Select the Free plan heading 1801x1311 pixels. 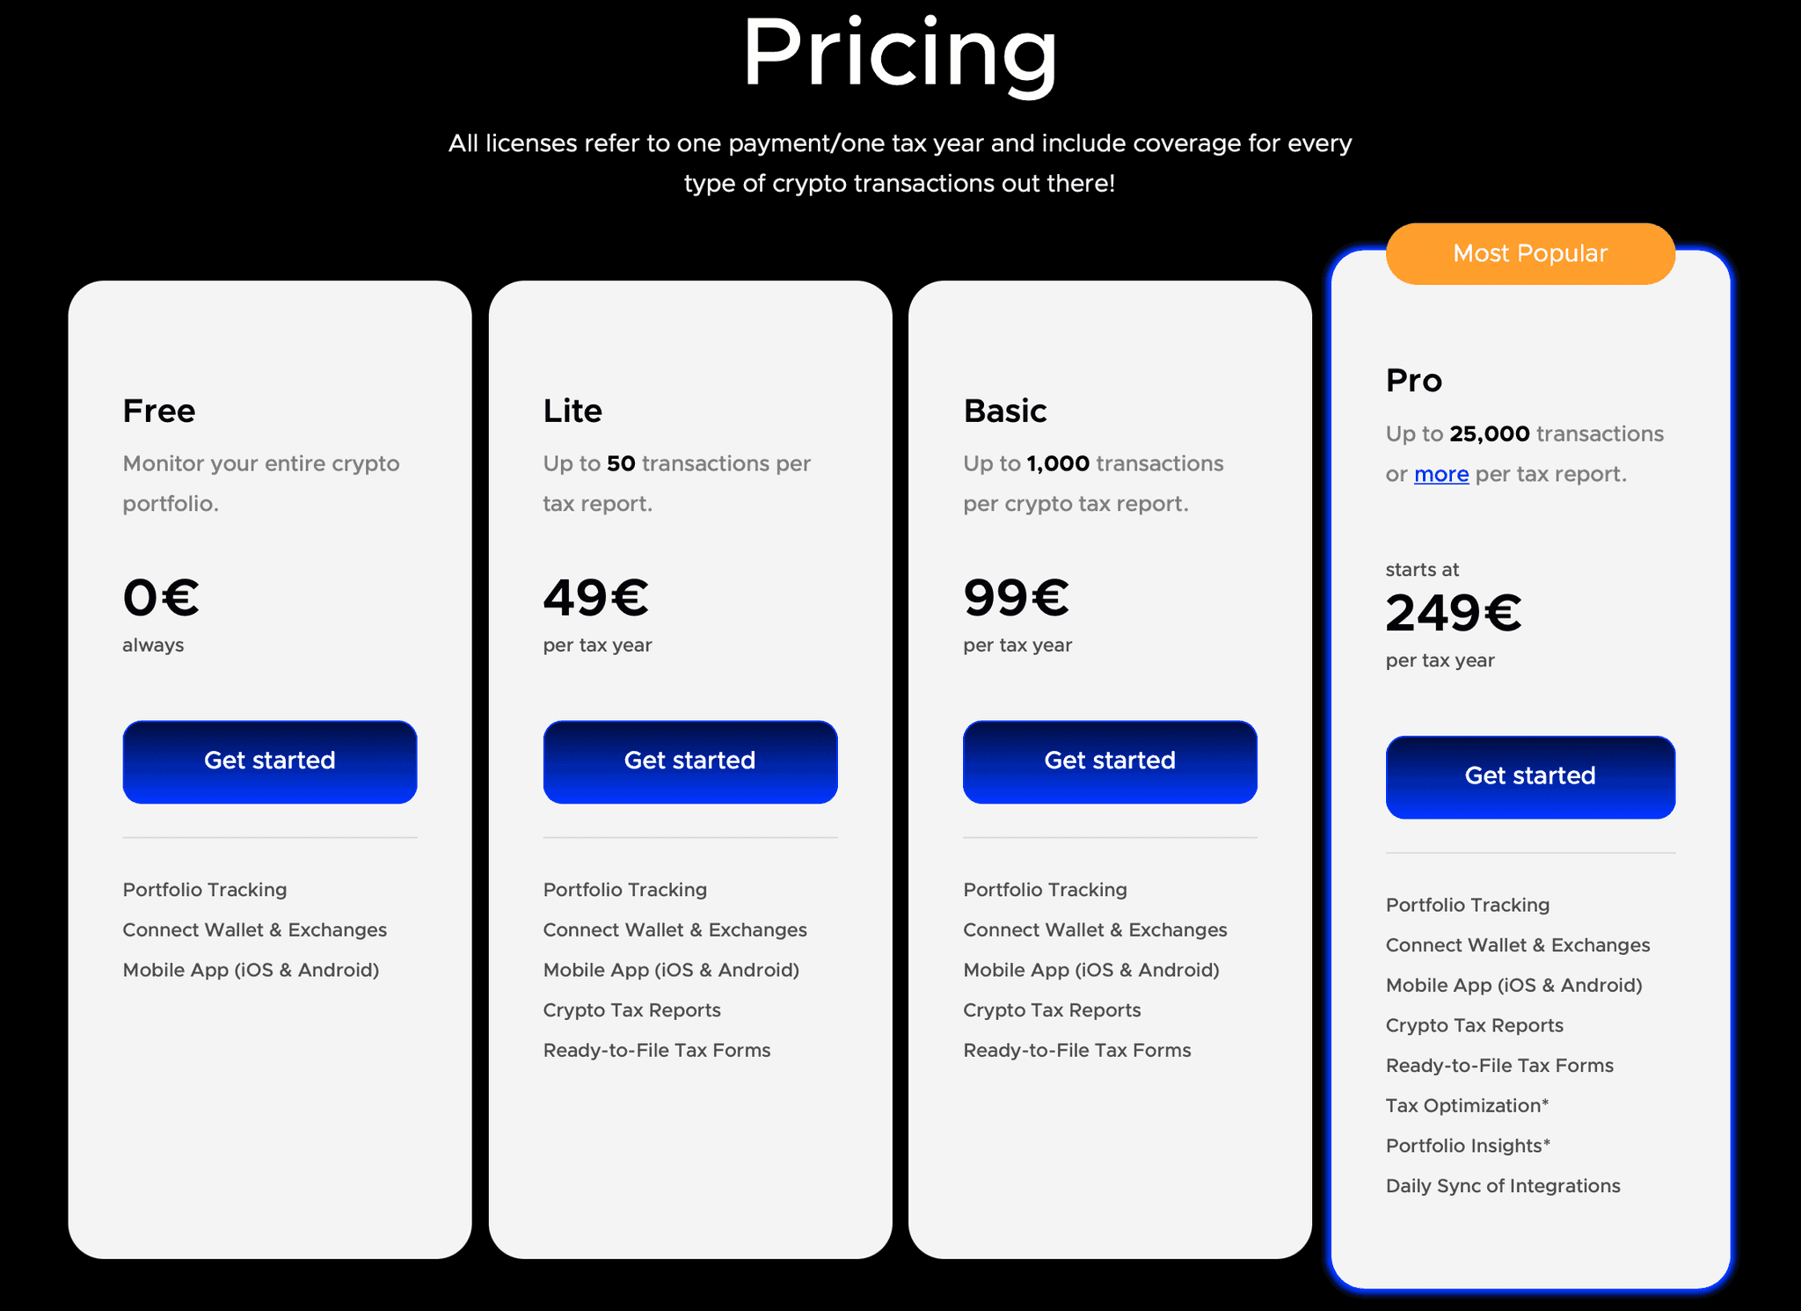coord(158,411)
